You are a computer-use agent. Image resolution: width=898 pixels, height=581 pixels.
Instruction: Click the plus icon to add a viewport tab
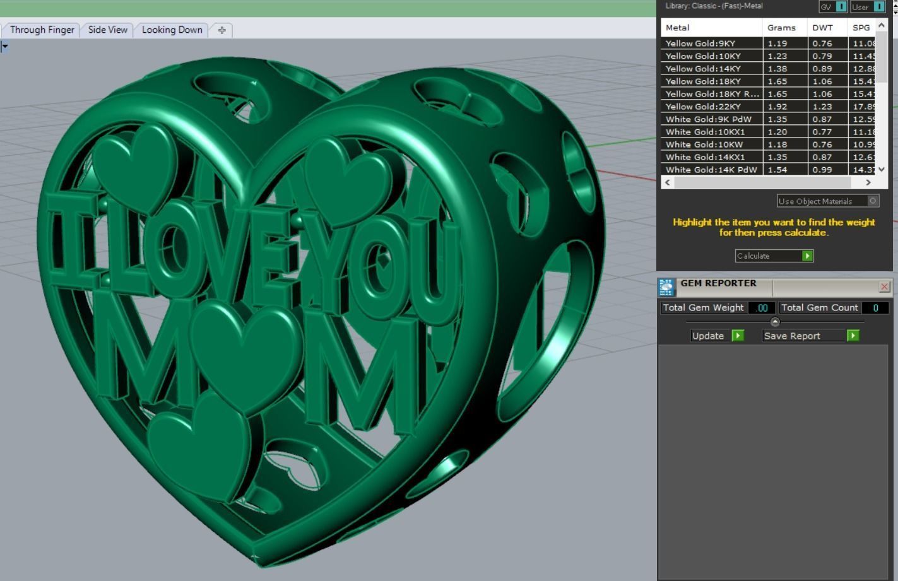(222, 29)
